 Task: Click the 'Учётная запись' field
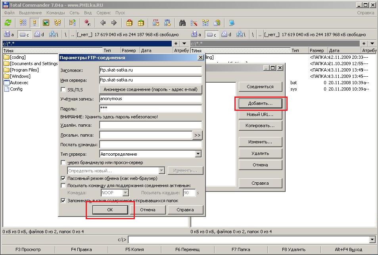150,99
